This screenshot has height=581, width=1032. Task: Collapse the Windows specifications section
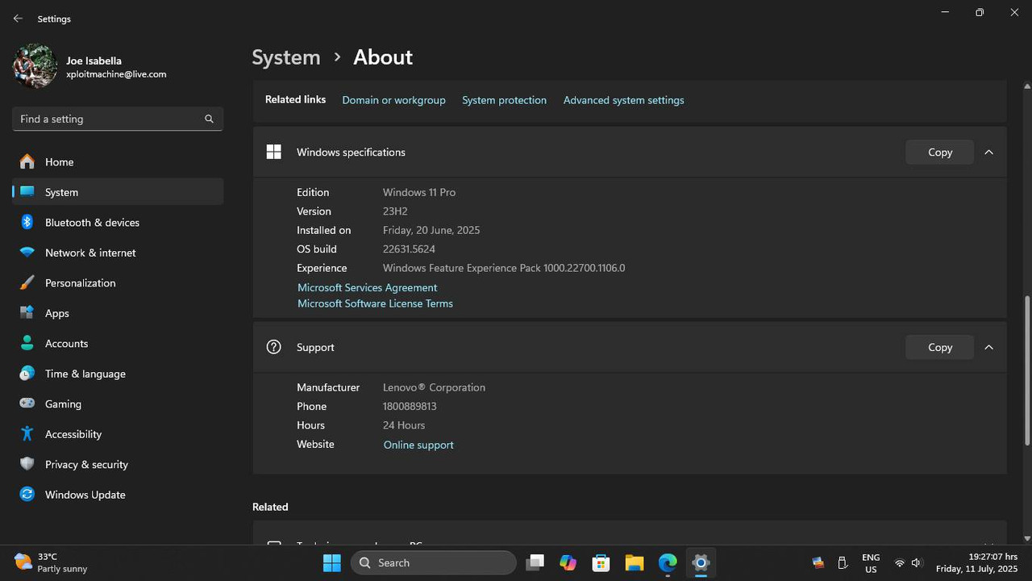click(988, 152)
